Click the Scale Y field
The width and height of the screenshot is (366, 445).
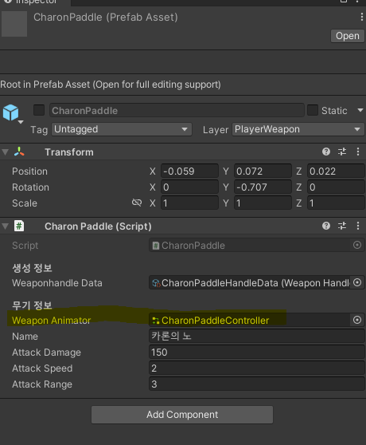[x=263, y=203]
